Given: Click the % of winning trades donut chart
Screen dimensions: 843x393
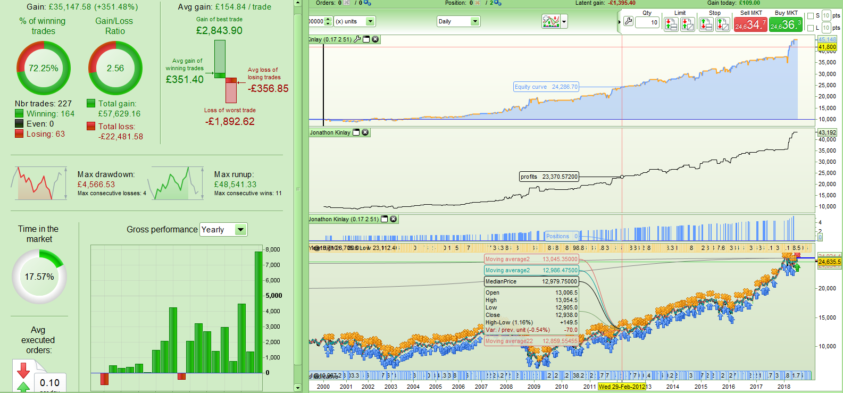Looking at the screenshot, I should 44,68.
